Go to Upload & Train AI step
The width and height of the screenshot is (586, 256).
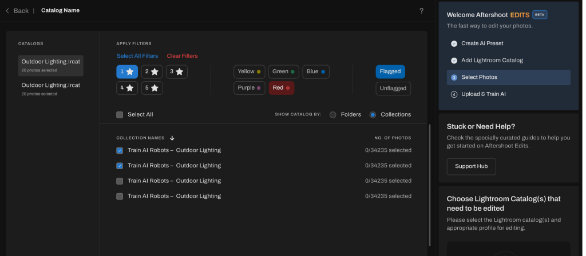[484, 94]
